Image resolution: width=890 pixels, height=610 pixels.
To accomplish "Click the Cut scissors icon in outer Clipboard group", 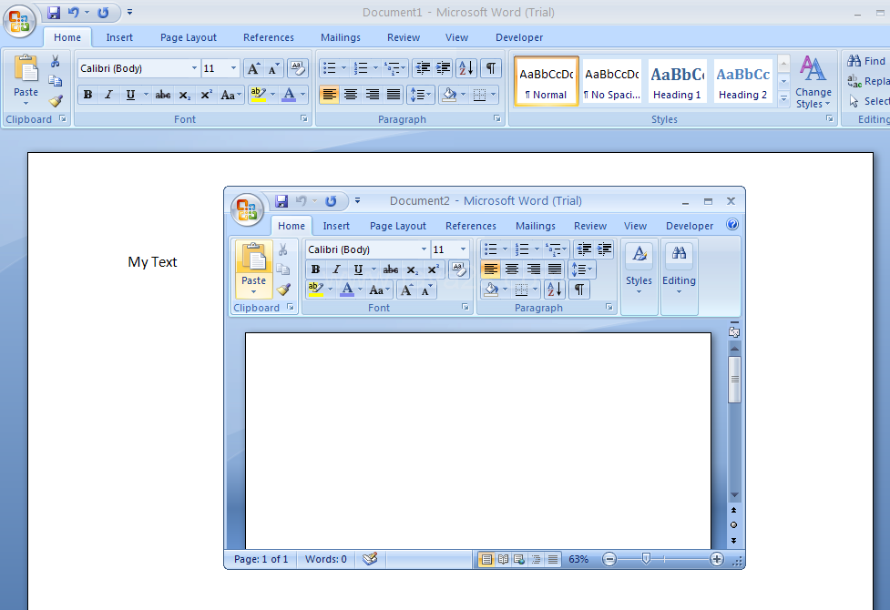I will click(x=55, y=61).
